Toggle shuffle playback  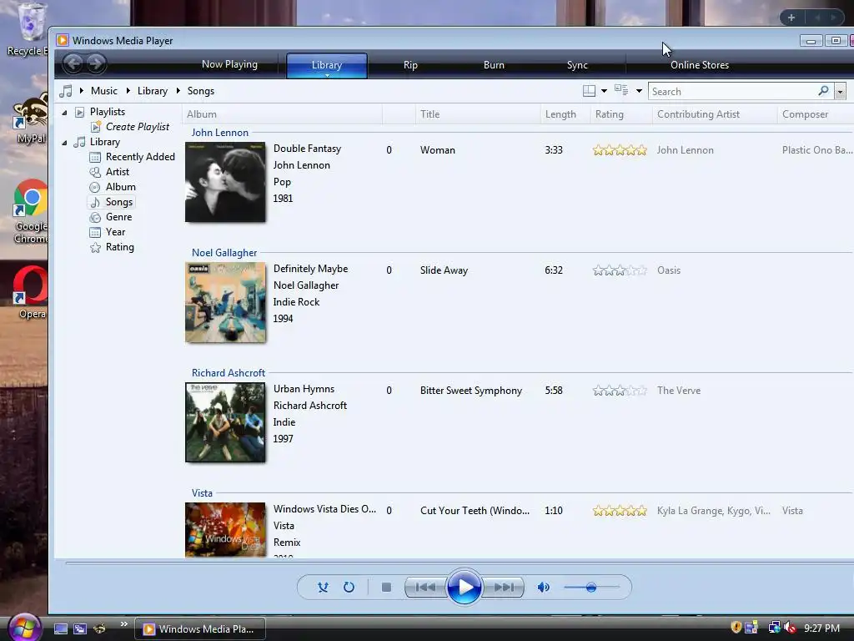point(323,587)
